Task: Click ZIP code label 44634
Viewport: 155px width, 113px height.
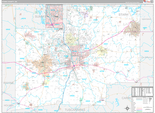Action: click(146, 51)
